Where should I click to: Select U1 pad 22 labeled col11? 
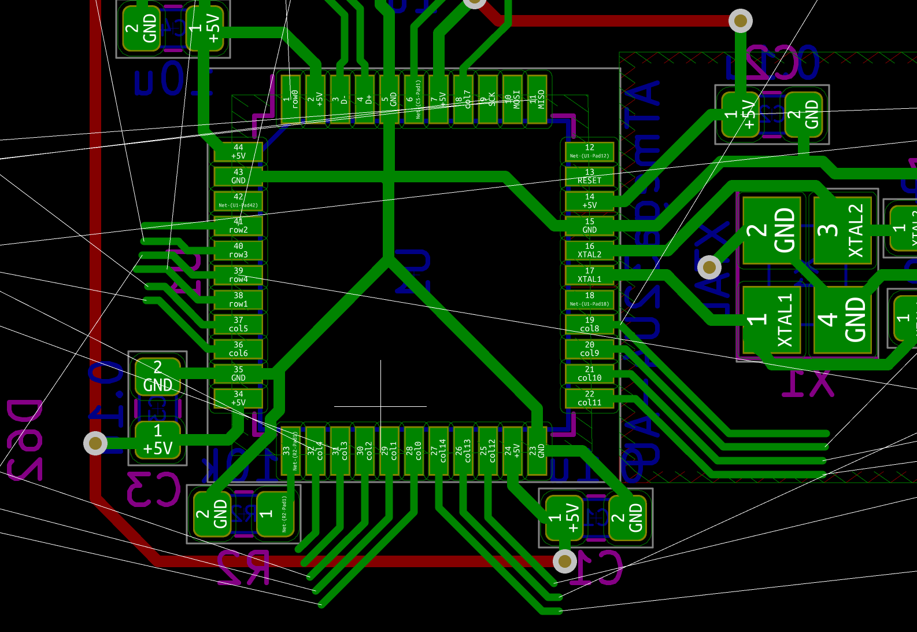pyautogui.click(x=589, y=398)
